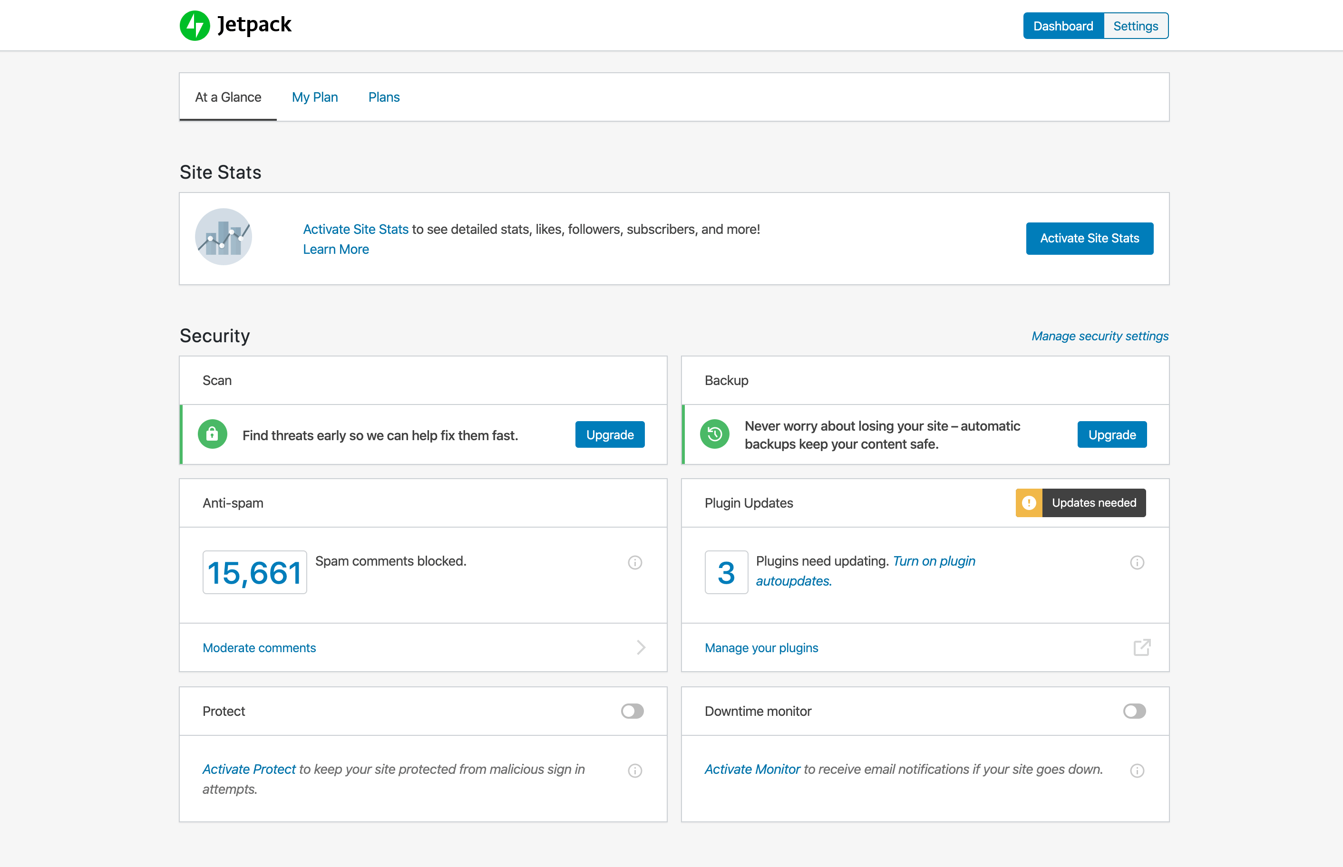Click the green Backup history icon

[715, 434]
